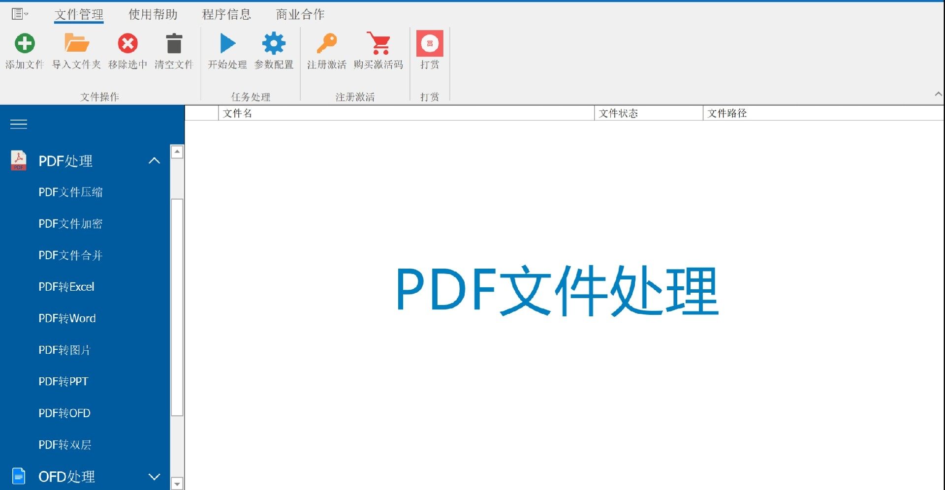The image size is (945, 490).
Task: Click the trash Clear Files (清空文件) icon
Action: point(174,43)
